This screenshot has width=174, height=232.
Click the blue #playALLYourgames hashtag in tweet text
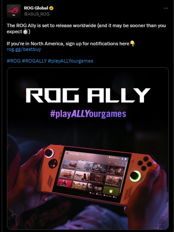pos(70,61)
